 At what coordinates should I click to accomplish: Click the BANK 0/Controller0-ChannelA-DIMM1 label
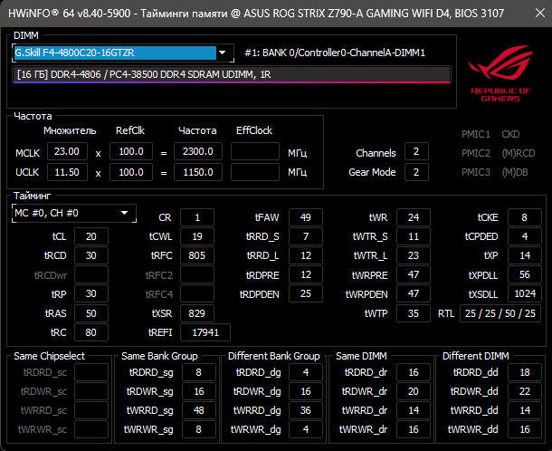(x=335, y=53)
